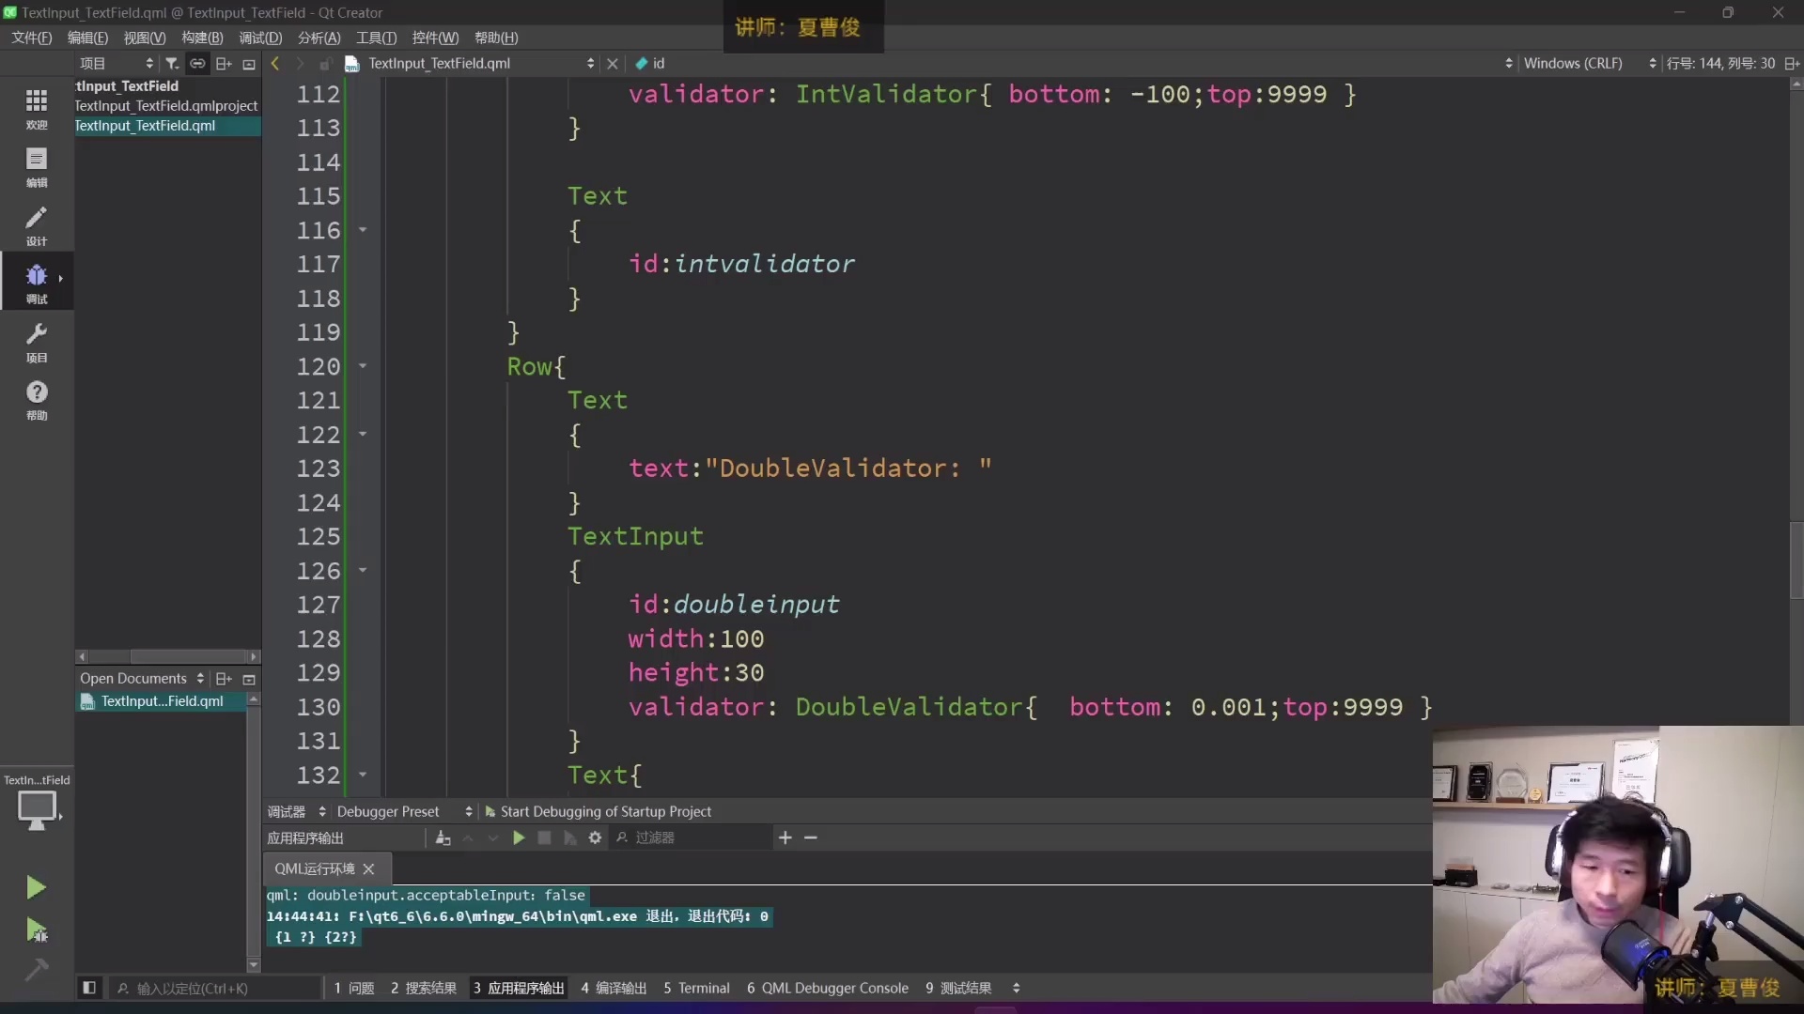Viewport: 1804px width, 1014px height.
Task: Toggle synchronize with editor link icon
Action: (197, 64)
